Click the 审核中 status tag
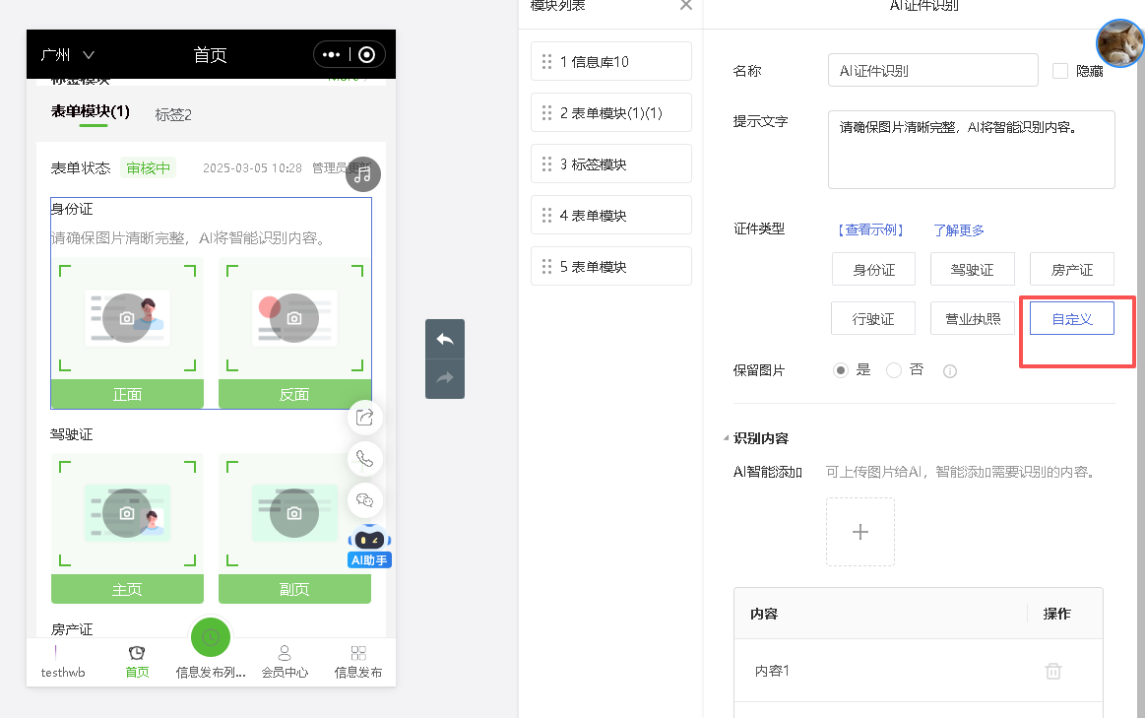1145x718 pixels. pos(149,168)
